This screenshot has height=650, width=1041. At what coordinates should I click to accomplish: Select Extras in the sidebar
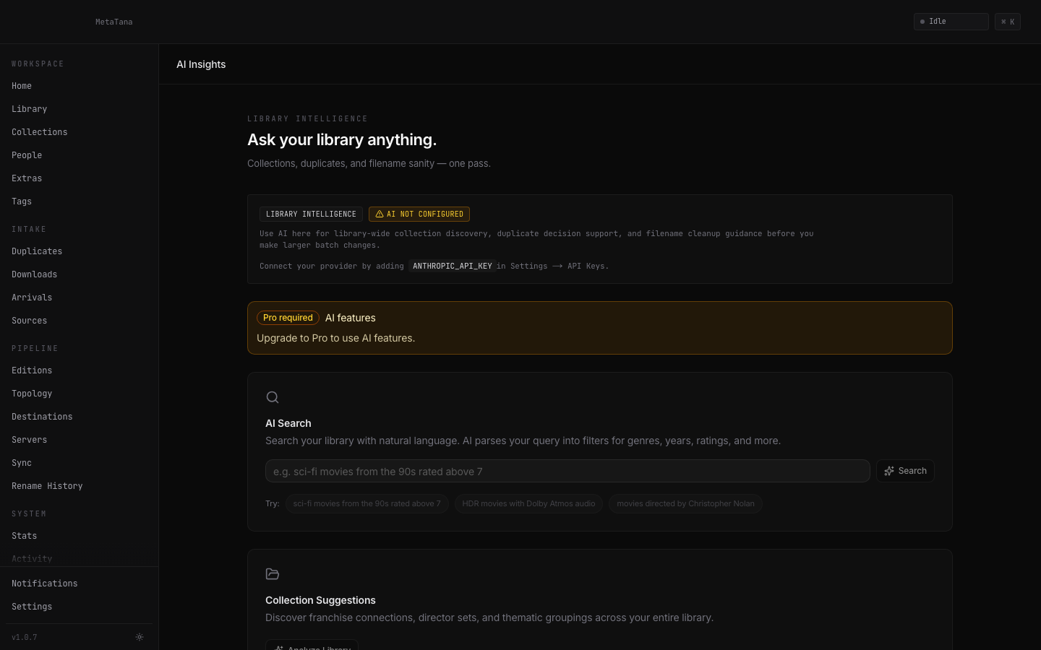(27, 178)
